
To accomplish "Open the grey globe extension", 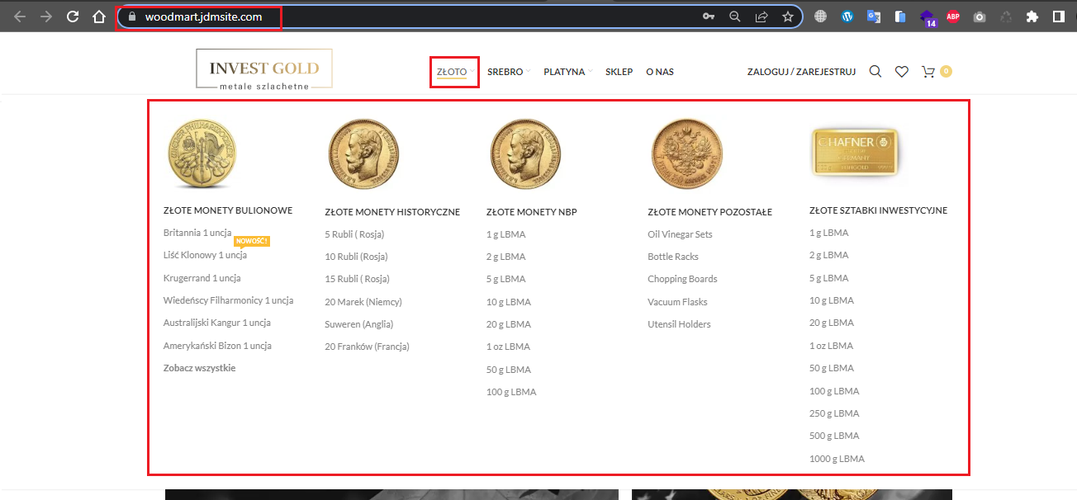I will [820, 17].
